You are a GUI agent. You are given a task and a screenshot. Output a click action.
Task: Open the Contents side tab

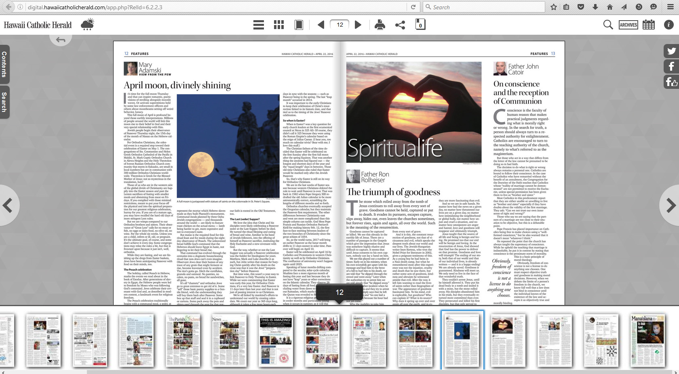click(x=4, y=64)
